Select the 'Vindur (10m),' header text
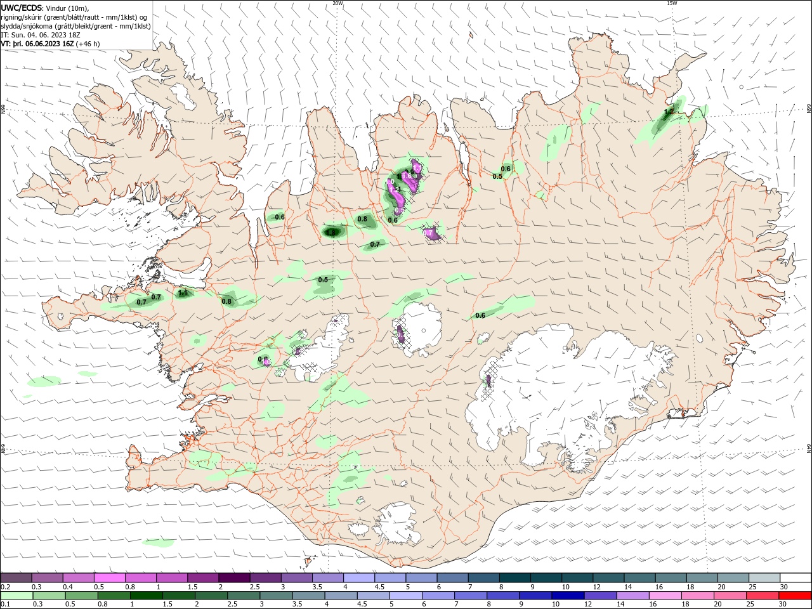 tap(68, 8)
